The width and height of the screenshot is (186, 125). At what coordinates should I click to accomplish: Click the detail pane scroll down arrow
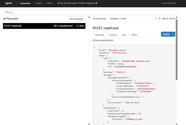click(x=177, y=124)
